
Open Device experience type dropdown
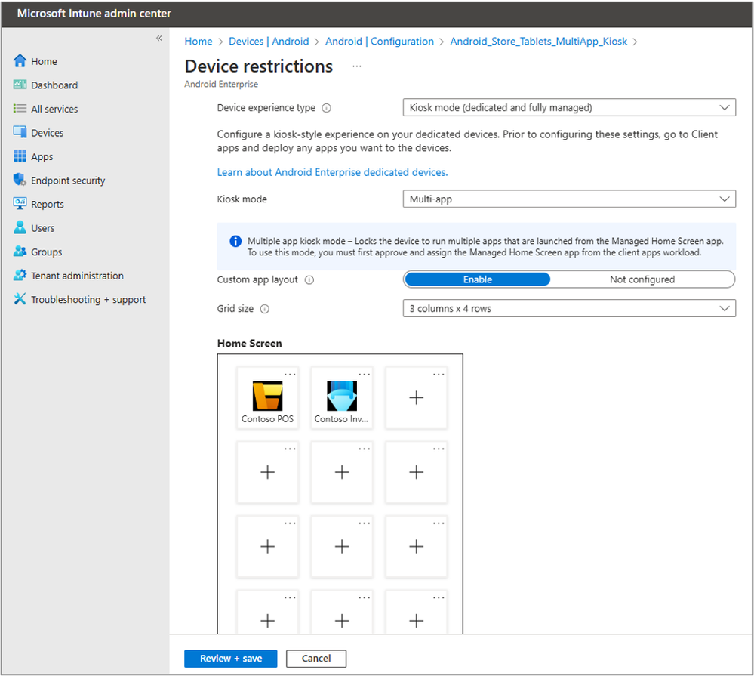point(569,107)
